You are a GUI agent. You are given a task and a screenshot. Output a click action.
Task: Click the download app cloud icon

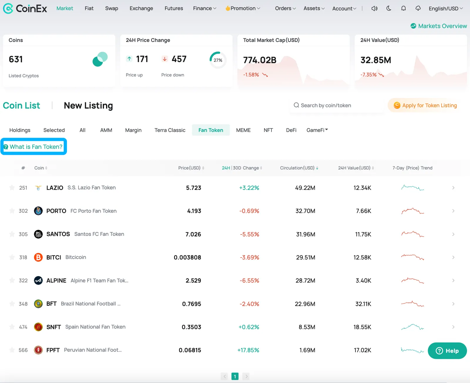(418, 9)
